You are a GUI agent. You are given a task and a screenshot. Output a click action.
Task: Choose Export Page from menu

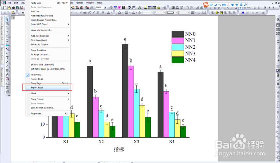point(48,88)
